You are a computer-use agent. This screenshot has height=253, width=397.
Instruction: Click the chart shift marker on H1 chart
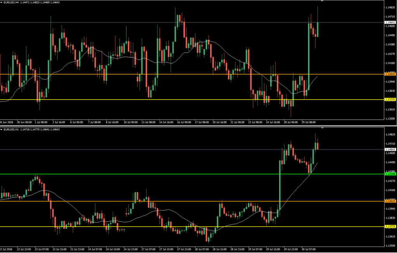coord(322,128)
